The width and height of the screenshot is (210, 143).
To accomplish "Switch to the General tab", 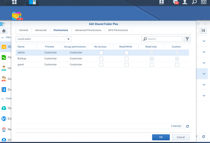I will tap(24, 30).
